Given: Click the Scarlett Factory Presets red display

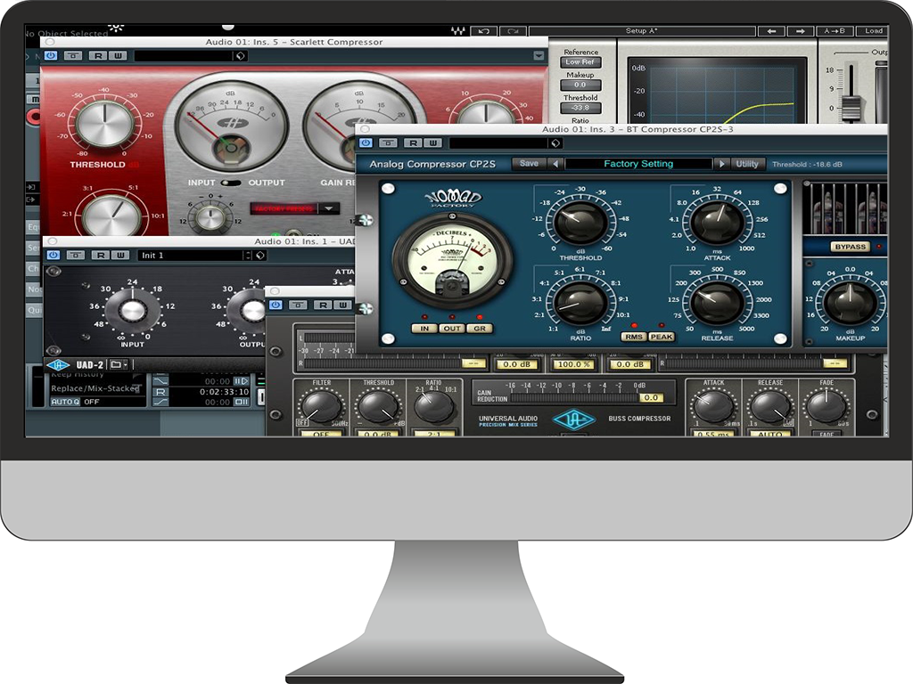Looking at the screenshot, I should point(284,208).
